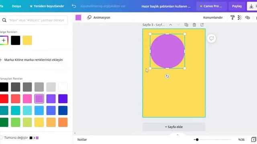Click the top-left resize handle of circle
This screenshot has height=144, width=257.
[x=150, y=34]
